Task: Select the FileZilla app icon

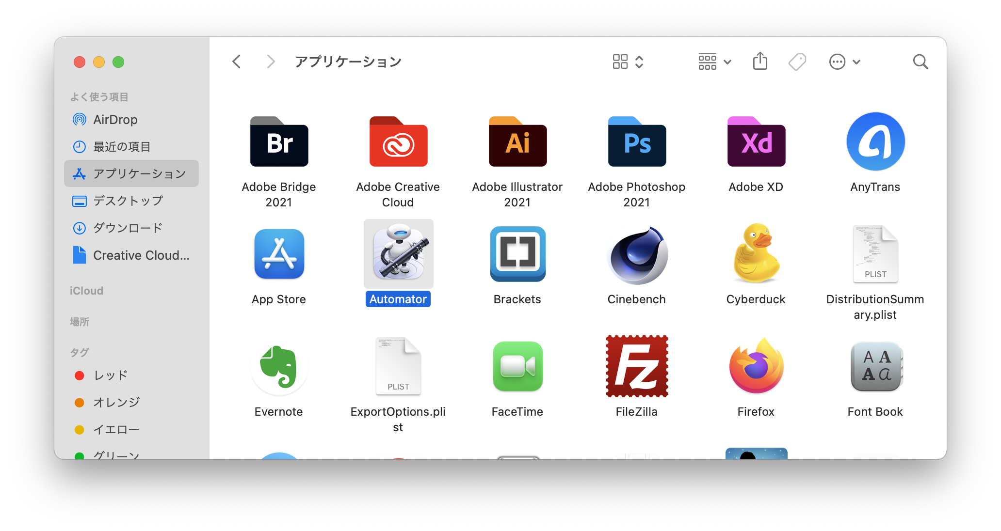Action: click(637, 366)
